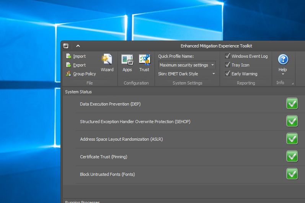
Task: Click the save icon in title bar
Action: click(66, 46)
